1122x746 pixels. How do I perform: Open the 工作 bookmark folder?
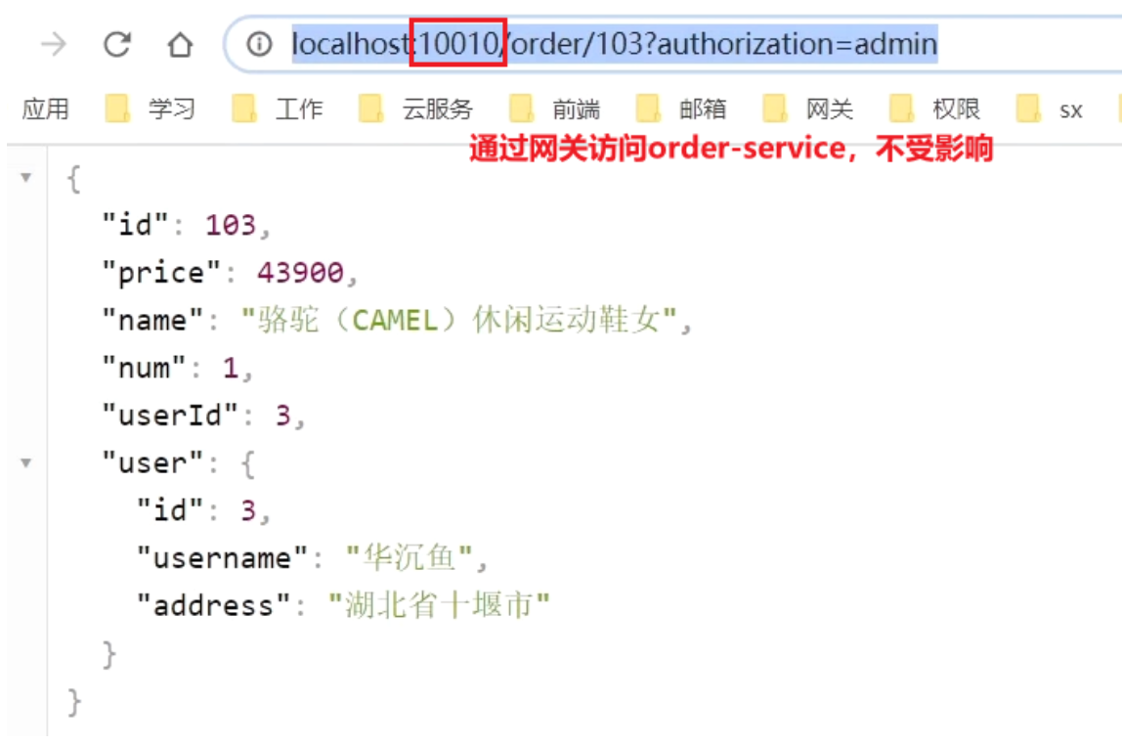(279, 110)
